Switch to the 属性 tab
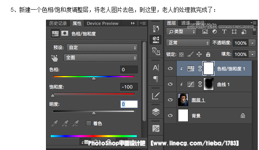This screenshot has height=150, width=259. (77, 23)
